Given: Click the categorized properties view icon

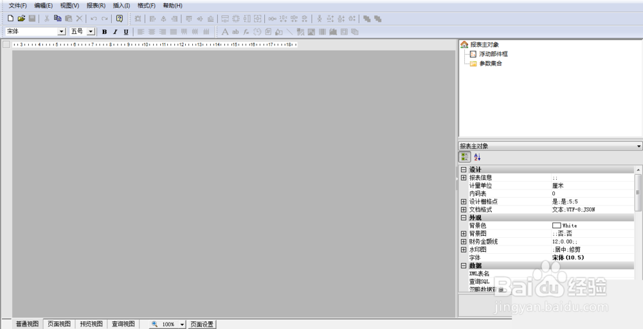Looking at the screenshot, I should (x=465, y=157).
